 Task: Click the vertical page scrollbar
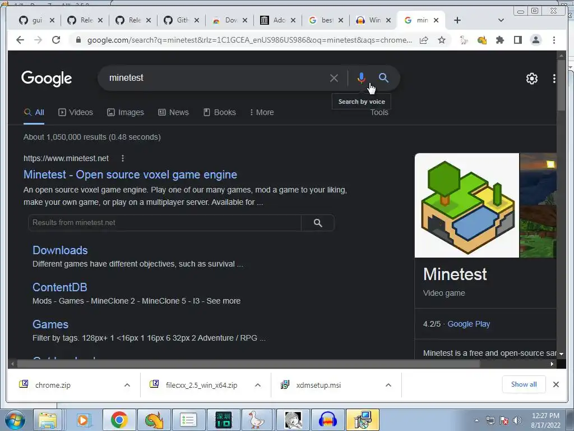pyautogui.click(x=561, y=85)
